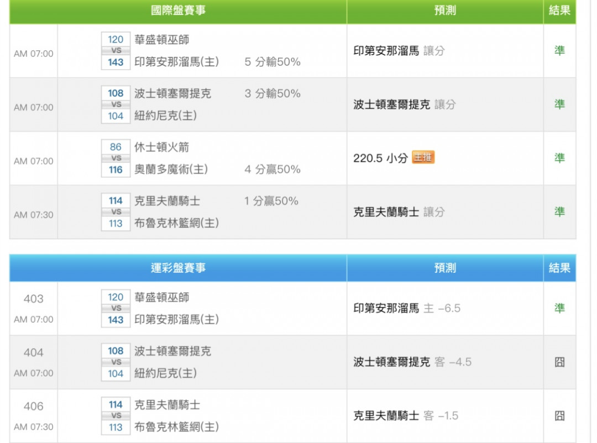Click game number 403
597x443 pixels.
[x=34, y=299]
